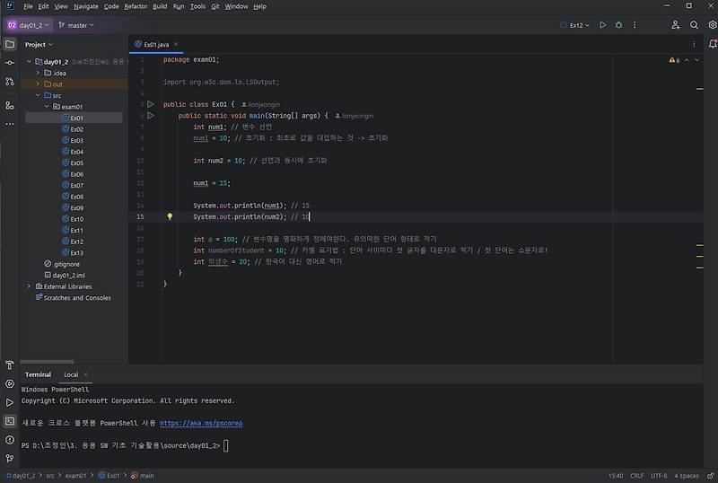Run the Ex12 configuration with green play button

click(x=602, y=25)
